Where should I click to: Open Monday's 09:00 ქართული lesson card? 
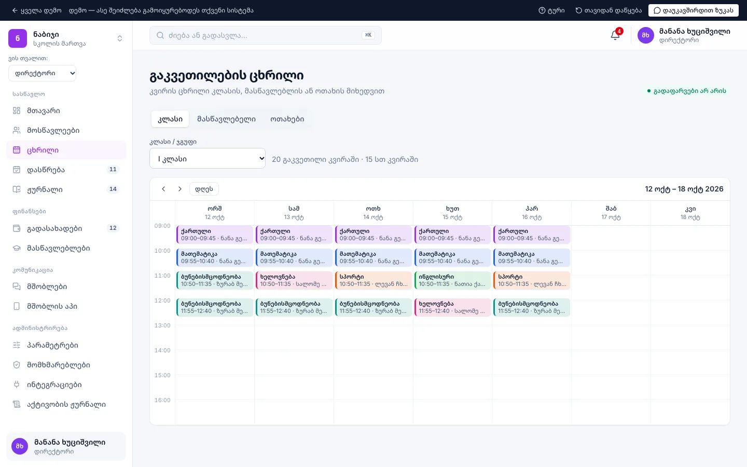pyautogui.click(x=215, y=235)
